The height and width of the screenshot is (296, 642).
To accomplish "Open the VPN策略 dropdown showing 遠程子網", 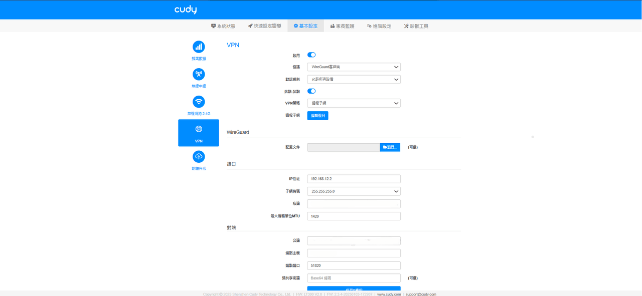I will (354, 103).
